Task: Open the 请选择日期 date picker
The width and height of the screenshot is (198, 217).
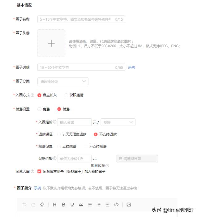Action: coord(137,159)
